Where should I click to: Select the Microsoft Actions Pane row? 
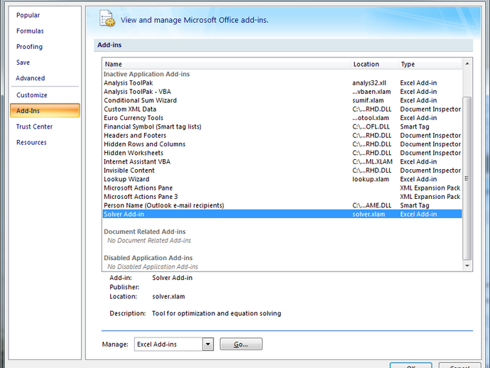click(x=282, y=188)
